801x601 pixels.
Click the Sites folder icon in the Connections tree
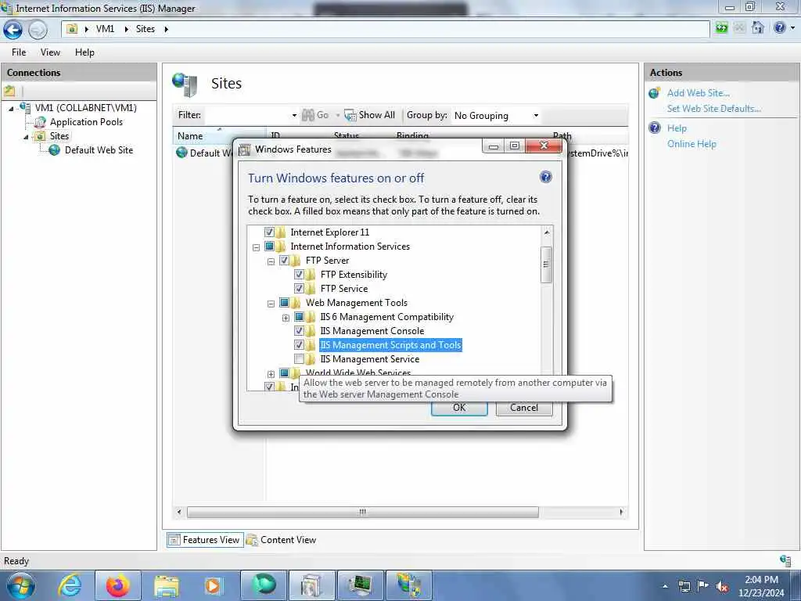[40, 136]
